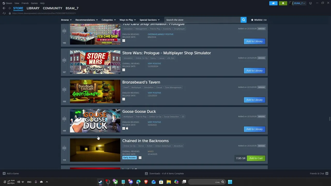Remove Chained in the Backrooms from wishlist
Viewport: 331px width, 186px height.
click(261, 146)
